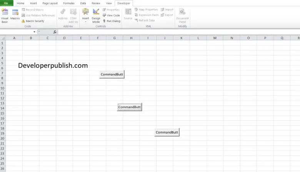Screen dimensions: 300x172
Task: Select row 1 header
Action: (3, 43)
